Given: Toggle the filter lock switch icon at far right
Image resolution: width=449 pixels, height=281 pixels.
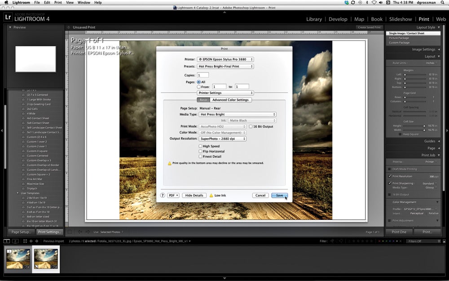Looking at the screenshot, I should (444, 241).
